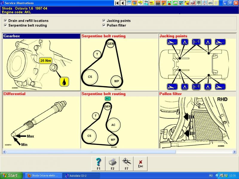239x179 pixels.
Task: Click the vehicle lift icon below the chassis
Action: point(196,87)
